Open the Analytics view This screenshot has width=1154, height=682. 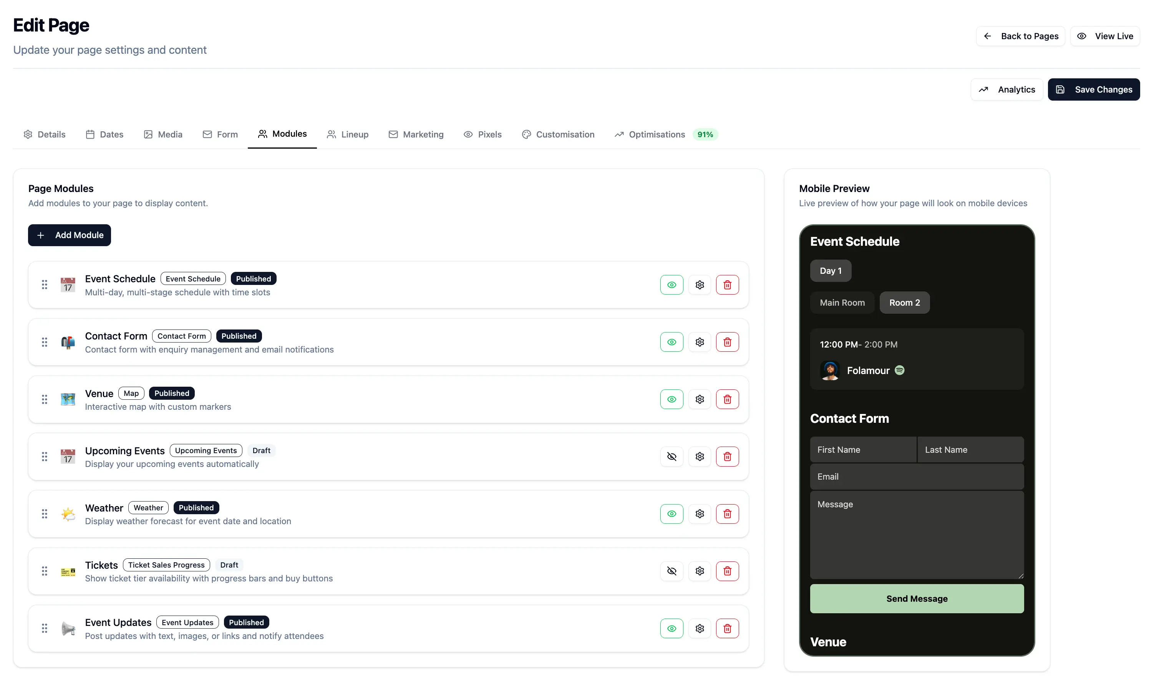point(1006,89)
